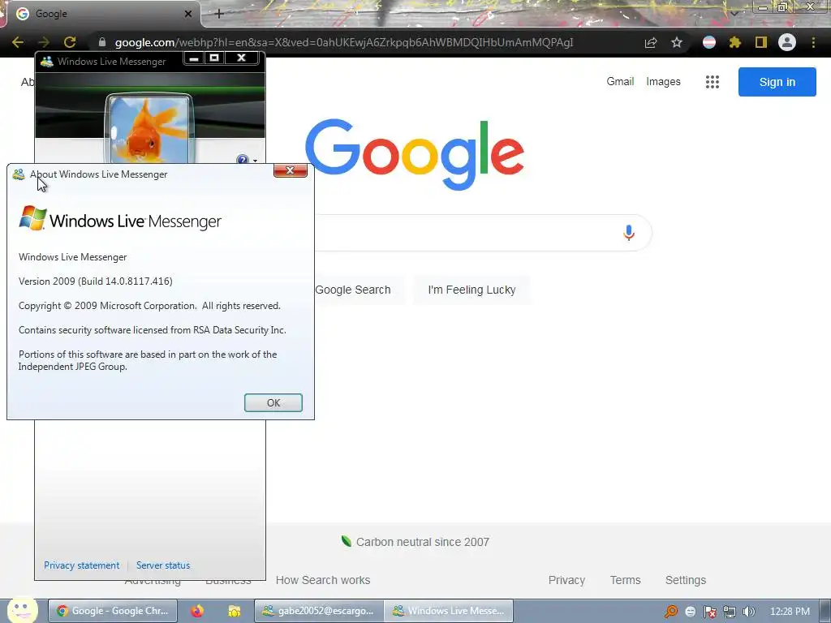This screenshot has width=831, height=623.
Task: Open the Images link
Action: click(663, 82)
